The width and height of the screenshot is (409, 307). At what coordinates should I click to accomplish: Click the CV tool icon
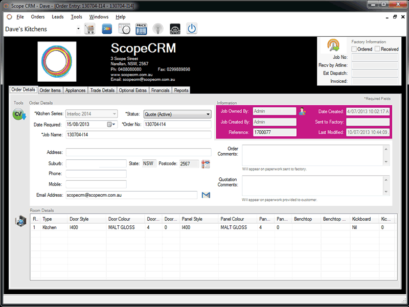[19, 114]
